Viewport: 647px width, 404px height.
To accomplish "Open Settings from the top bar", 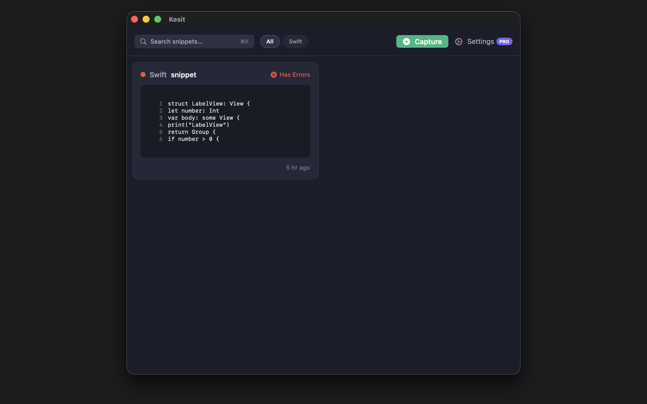I will (480, 41).
